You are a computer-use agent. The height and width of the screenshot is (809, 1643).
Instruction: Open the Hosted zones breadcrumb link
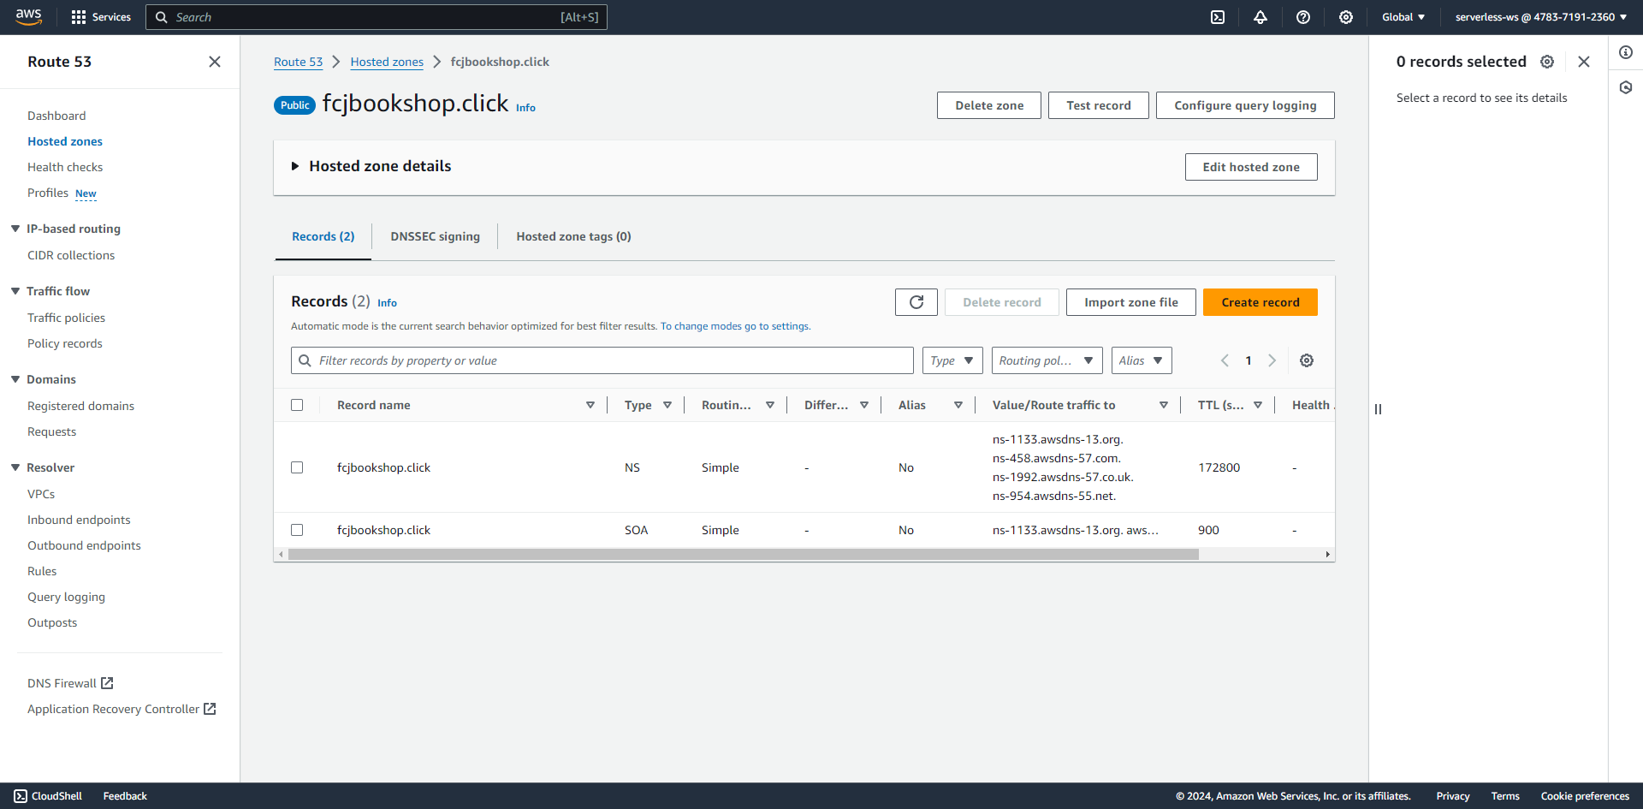pos(387,62)
